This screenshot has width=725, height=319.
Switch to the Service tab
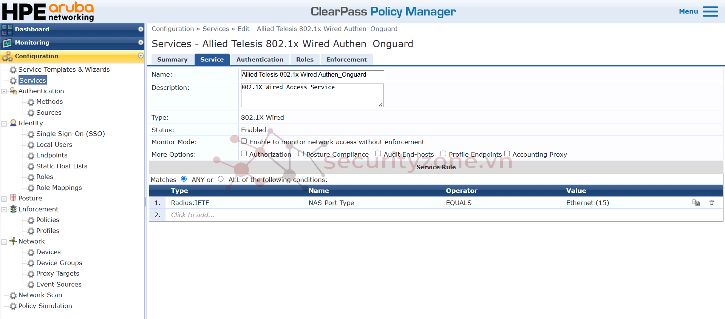coord(212,60)
